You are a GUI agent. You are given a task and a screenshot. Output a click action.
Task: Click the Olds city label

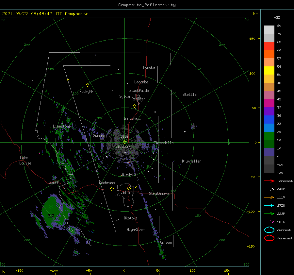point(124,136)
